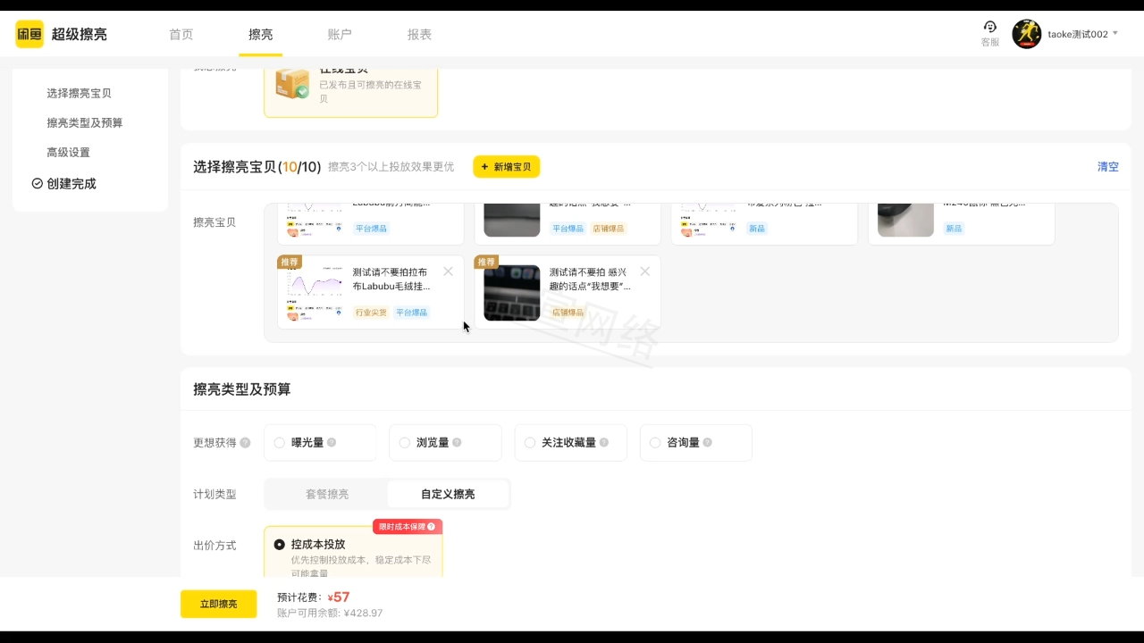This screenshot has height=643, width=1144.
Task: Click the 测试请不要拍拉布布Labubu毛绒挂 item title
Action: 391,279
